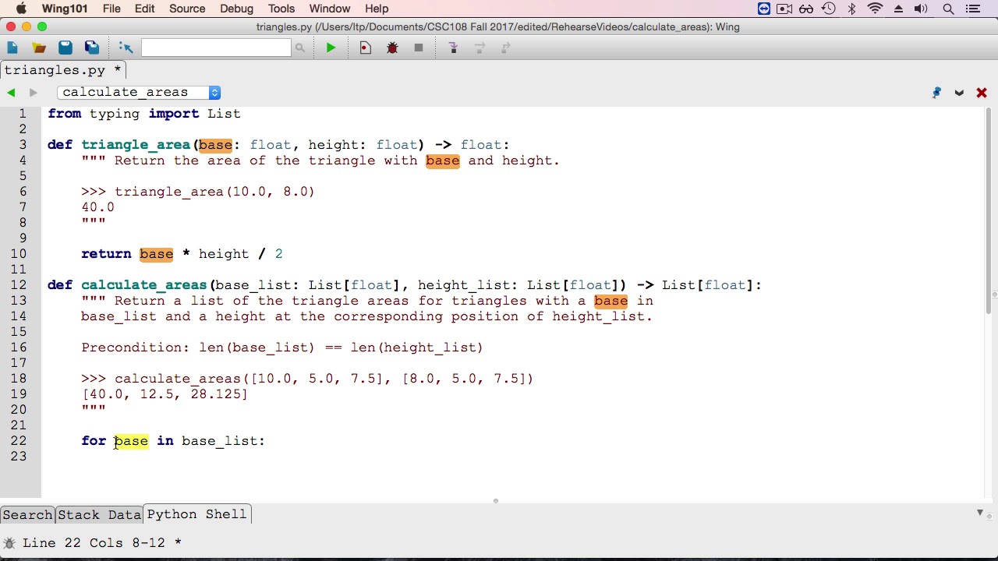Open the Debug menu
This screenshot has width=998, height=561.
[236, 9]
